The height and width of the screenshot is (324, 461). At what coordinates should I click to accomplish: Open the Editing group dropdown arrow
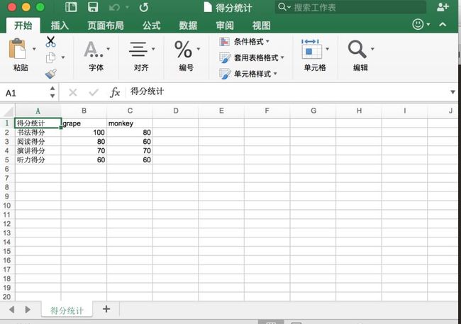point(372,49)
